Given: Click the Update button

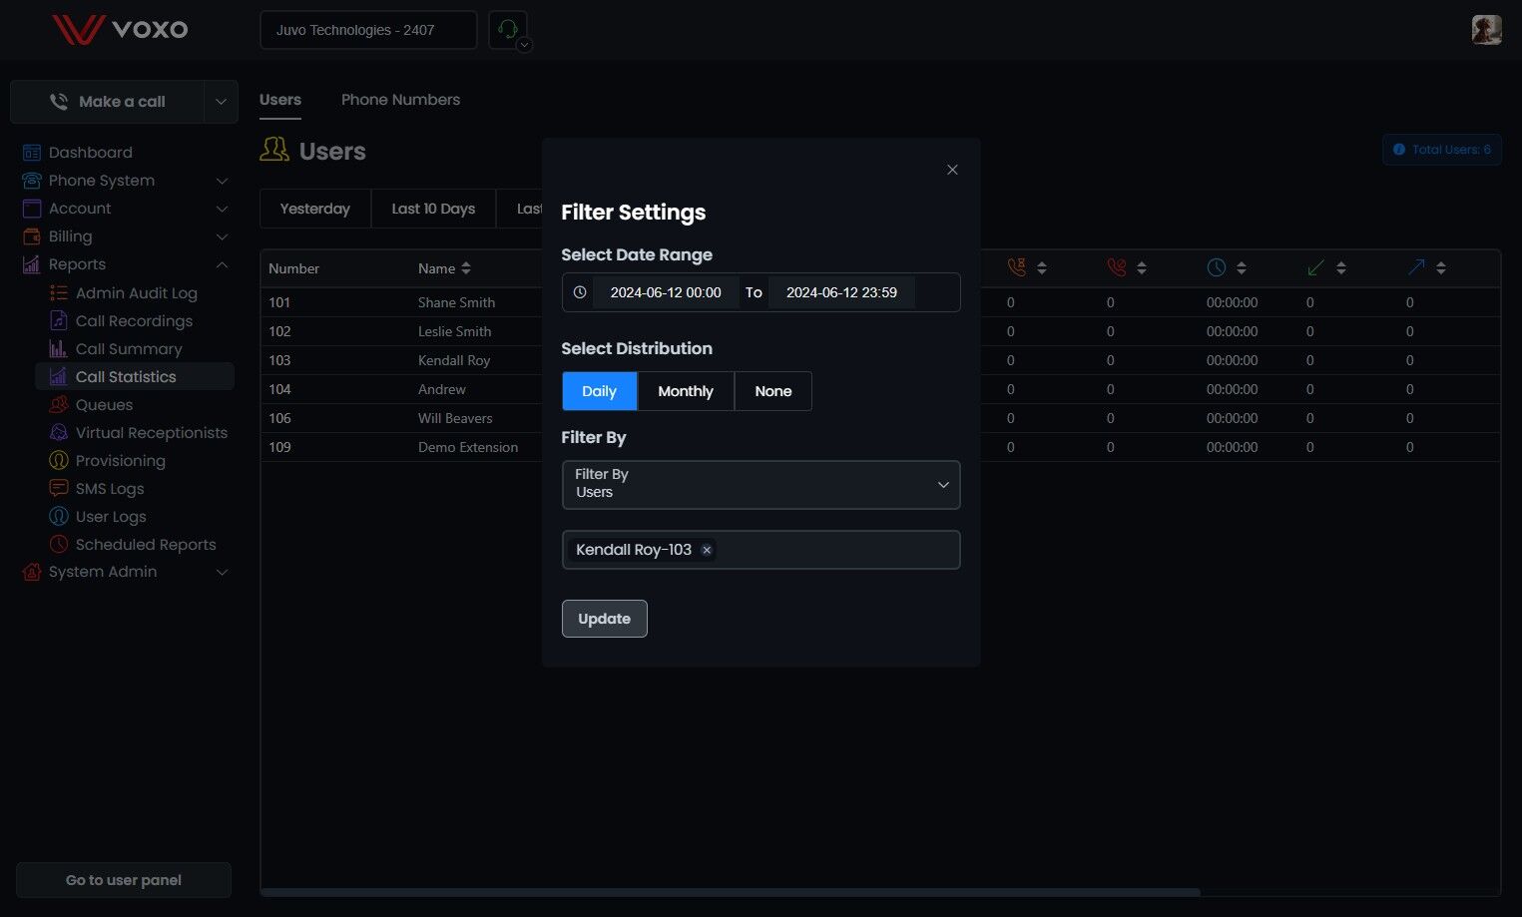Looking at the screenshot, I should pos(605,619).
